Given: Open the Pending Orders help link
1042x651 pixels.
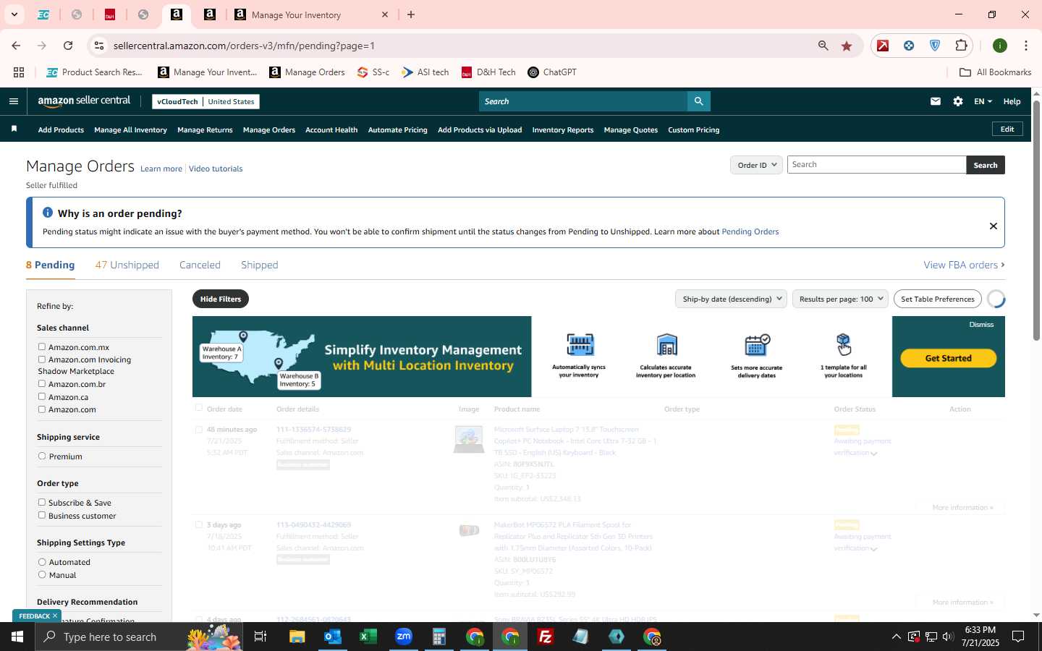Looking at the screenshot, I should click(x=750, y=231).
